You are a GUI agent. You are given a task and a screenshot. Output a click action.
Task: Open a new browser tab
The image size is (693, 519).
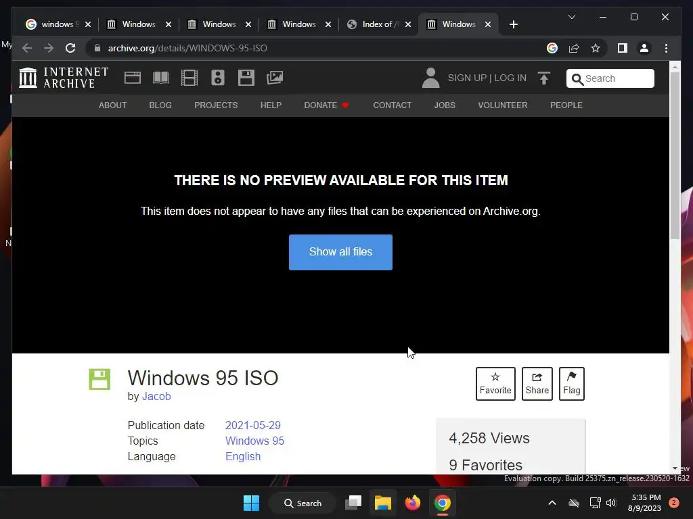click(x=513, y=24)
